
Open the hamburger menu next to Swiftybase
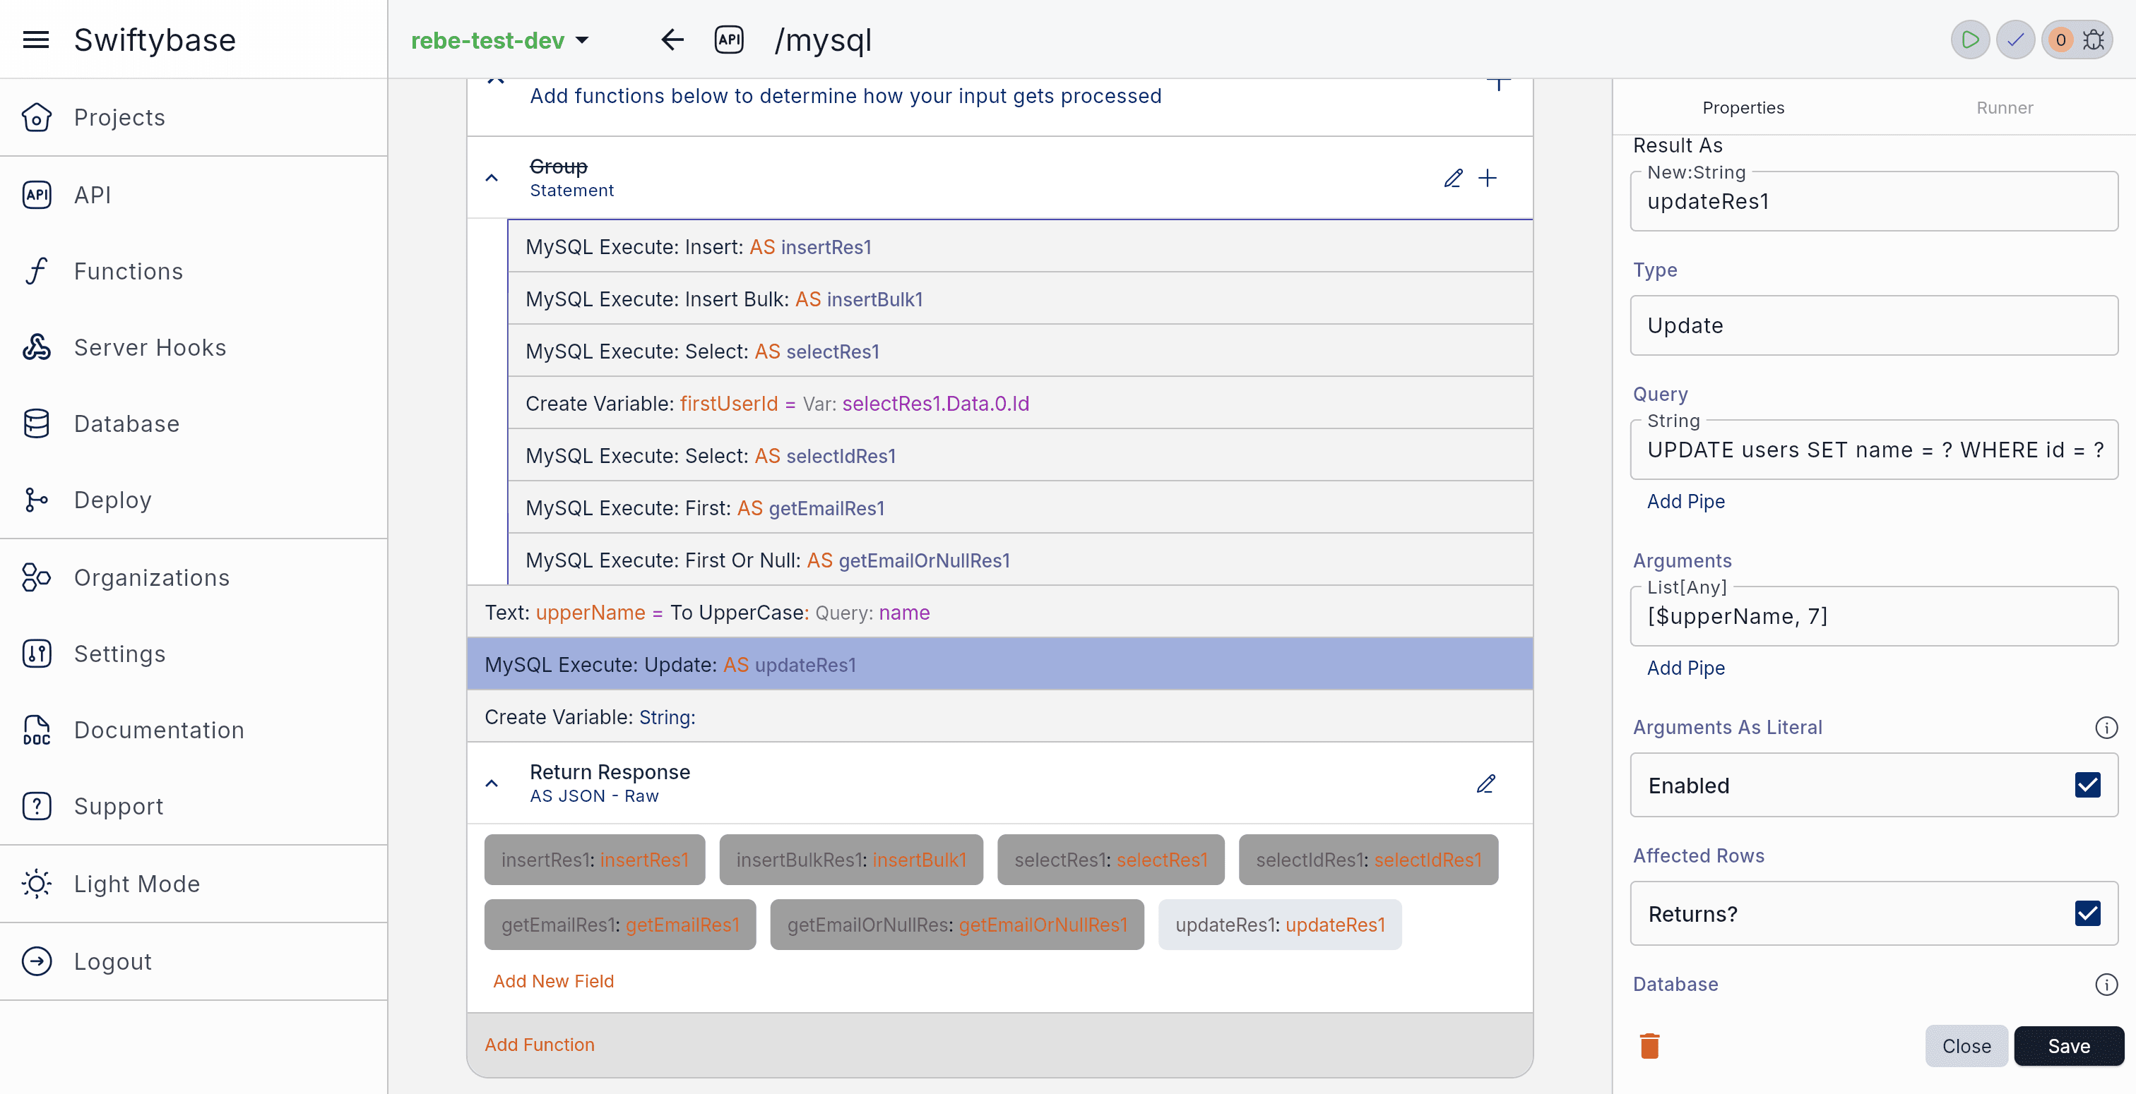[35, 40]
